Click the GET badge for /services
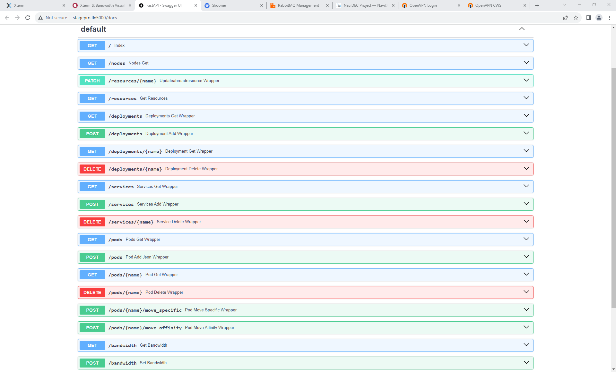616x372 pixels. [92, 187]
